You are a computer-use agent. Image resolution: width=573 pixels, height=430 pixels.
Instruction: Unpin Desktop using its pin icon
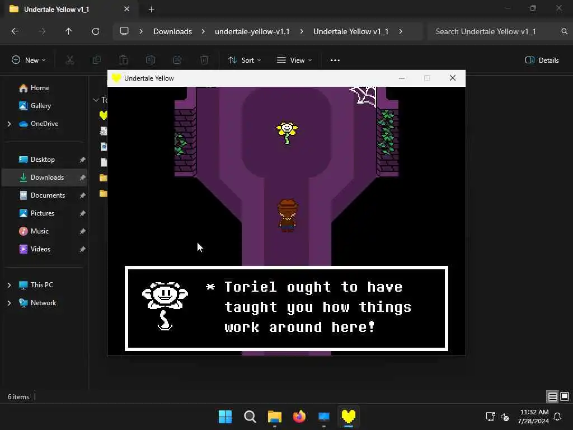pyautogui.click(x=83, y=160)
